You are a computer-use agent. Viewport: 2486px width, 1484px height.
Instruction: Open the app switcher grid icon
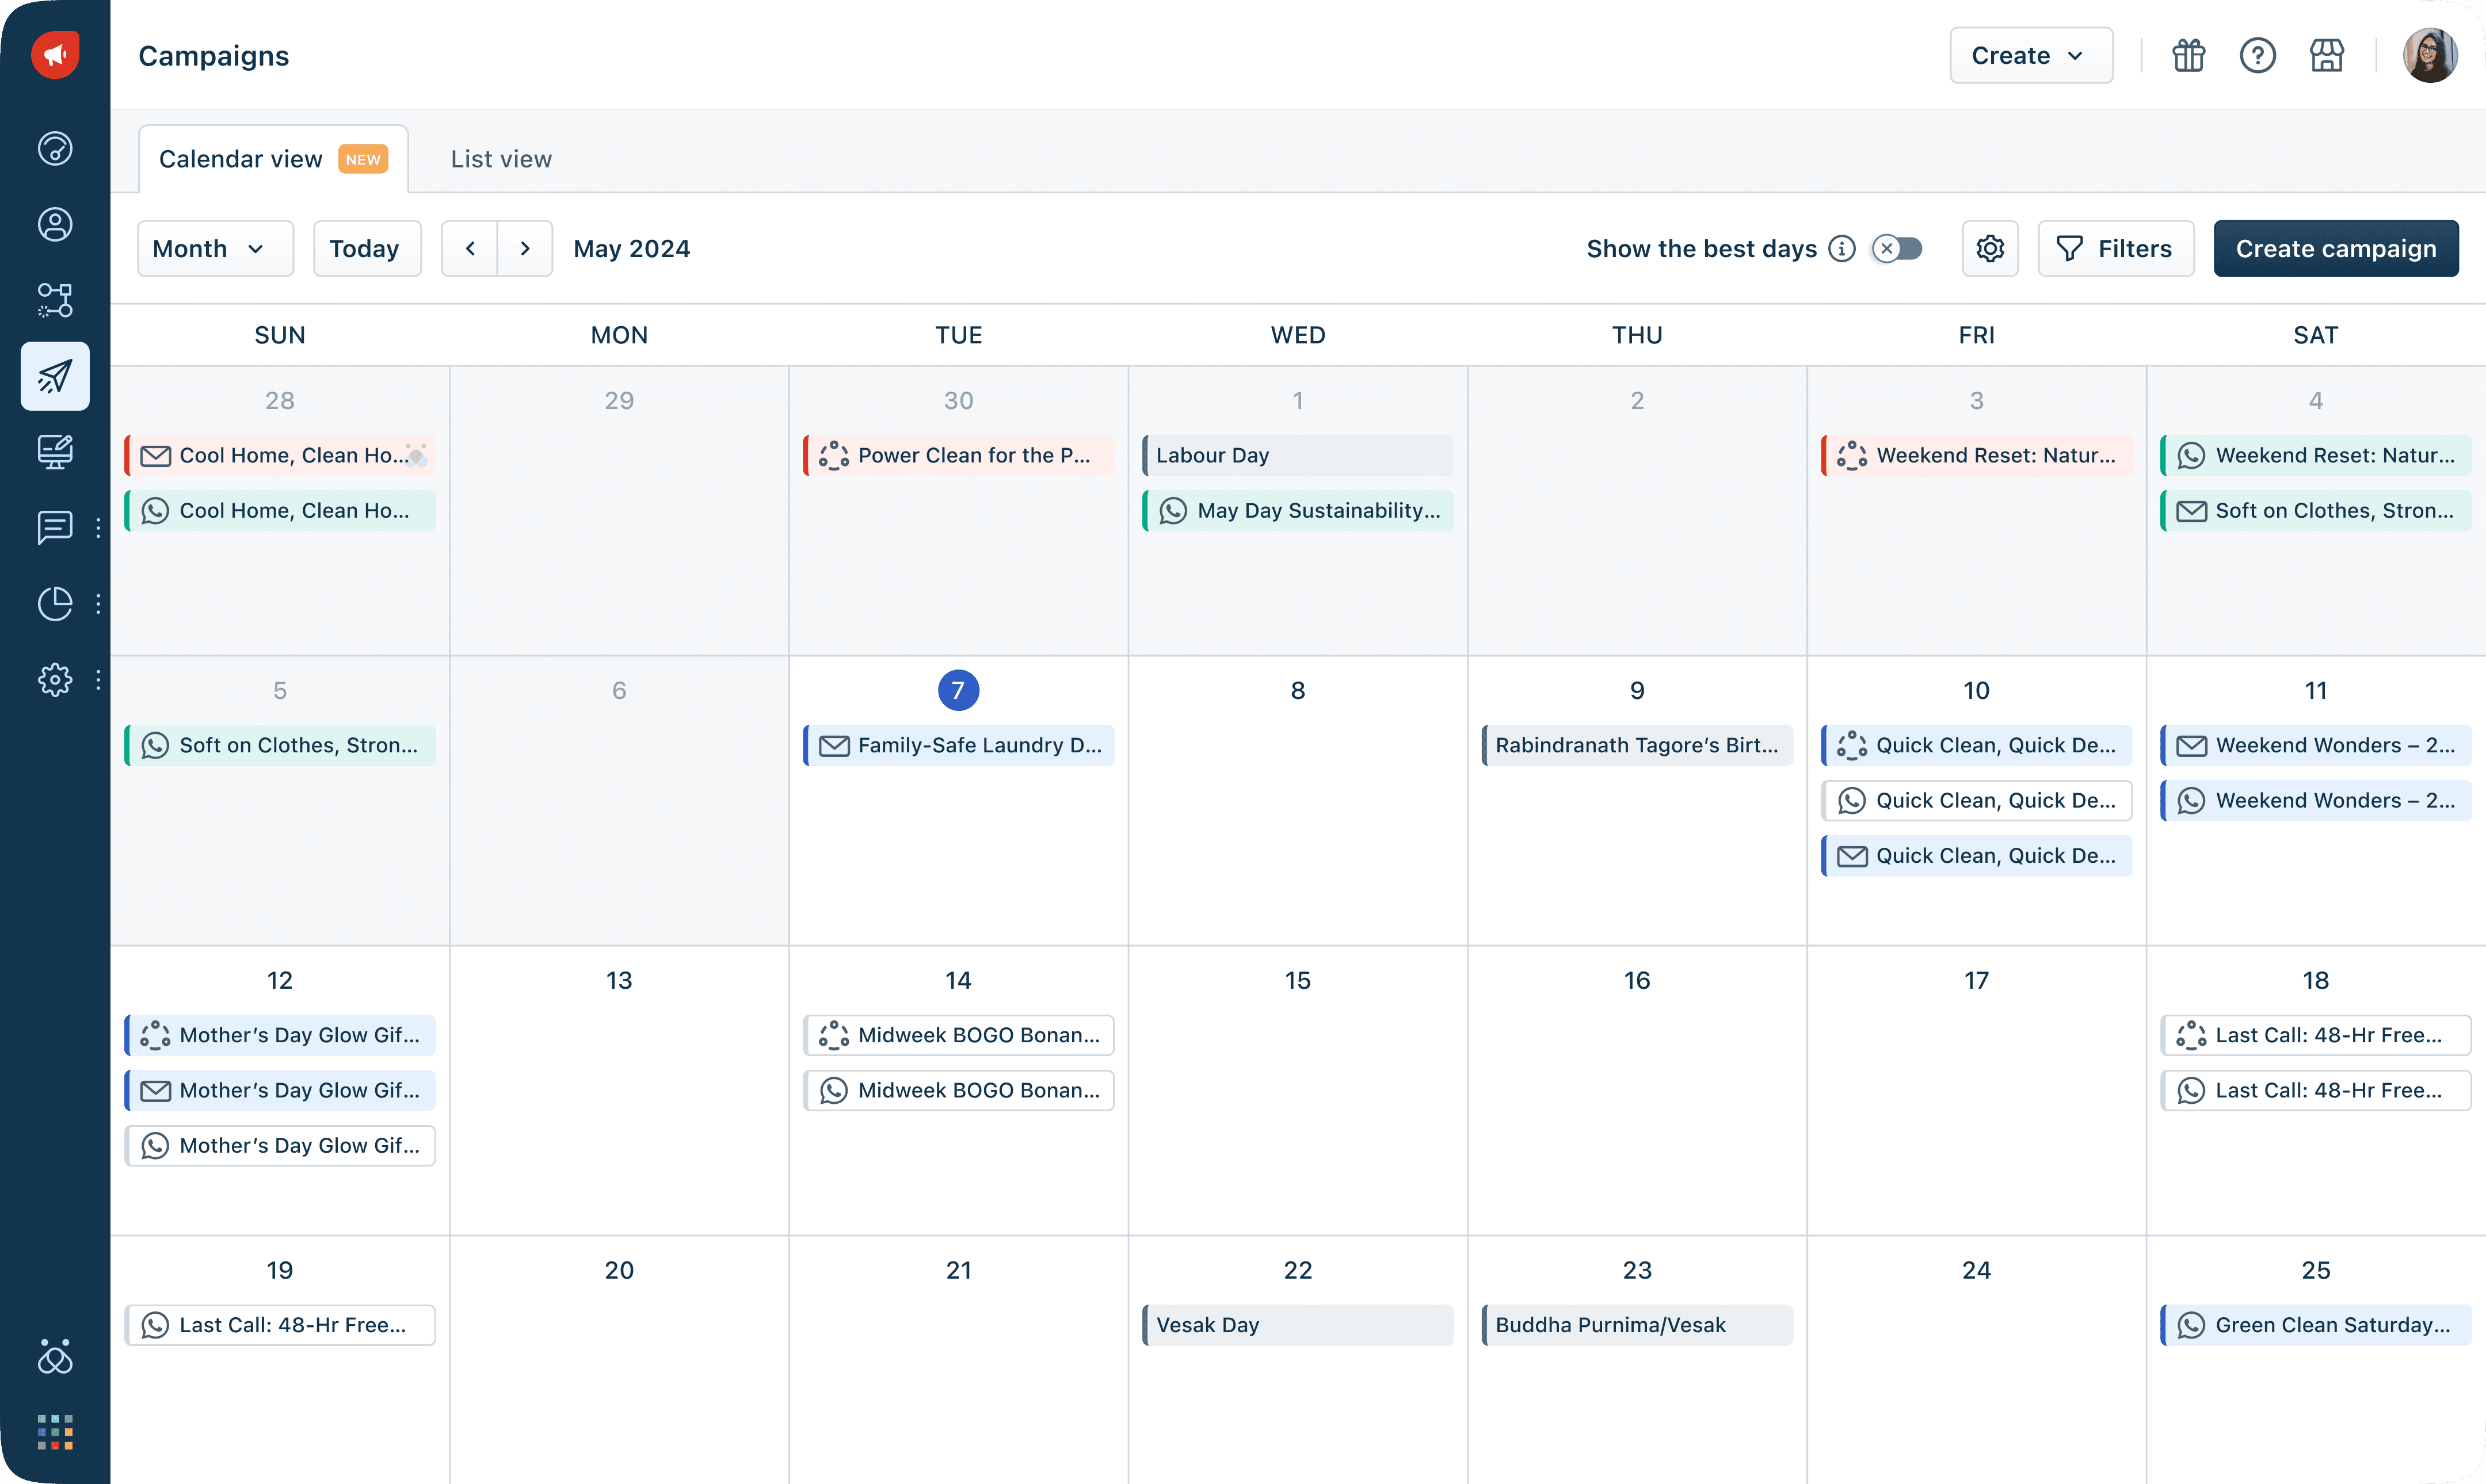(55, 1432)
